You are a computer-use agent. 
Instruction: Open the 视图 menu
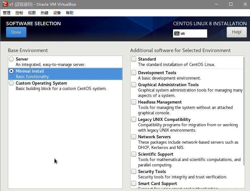(32, 13)
